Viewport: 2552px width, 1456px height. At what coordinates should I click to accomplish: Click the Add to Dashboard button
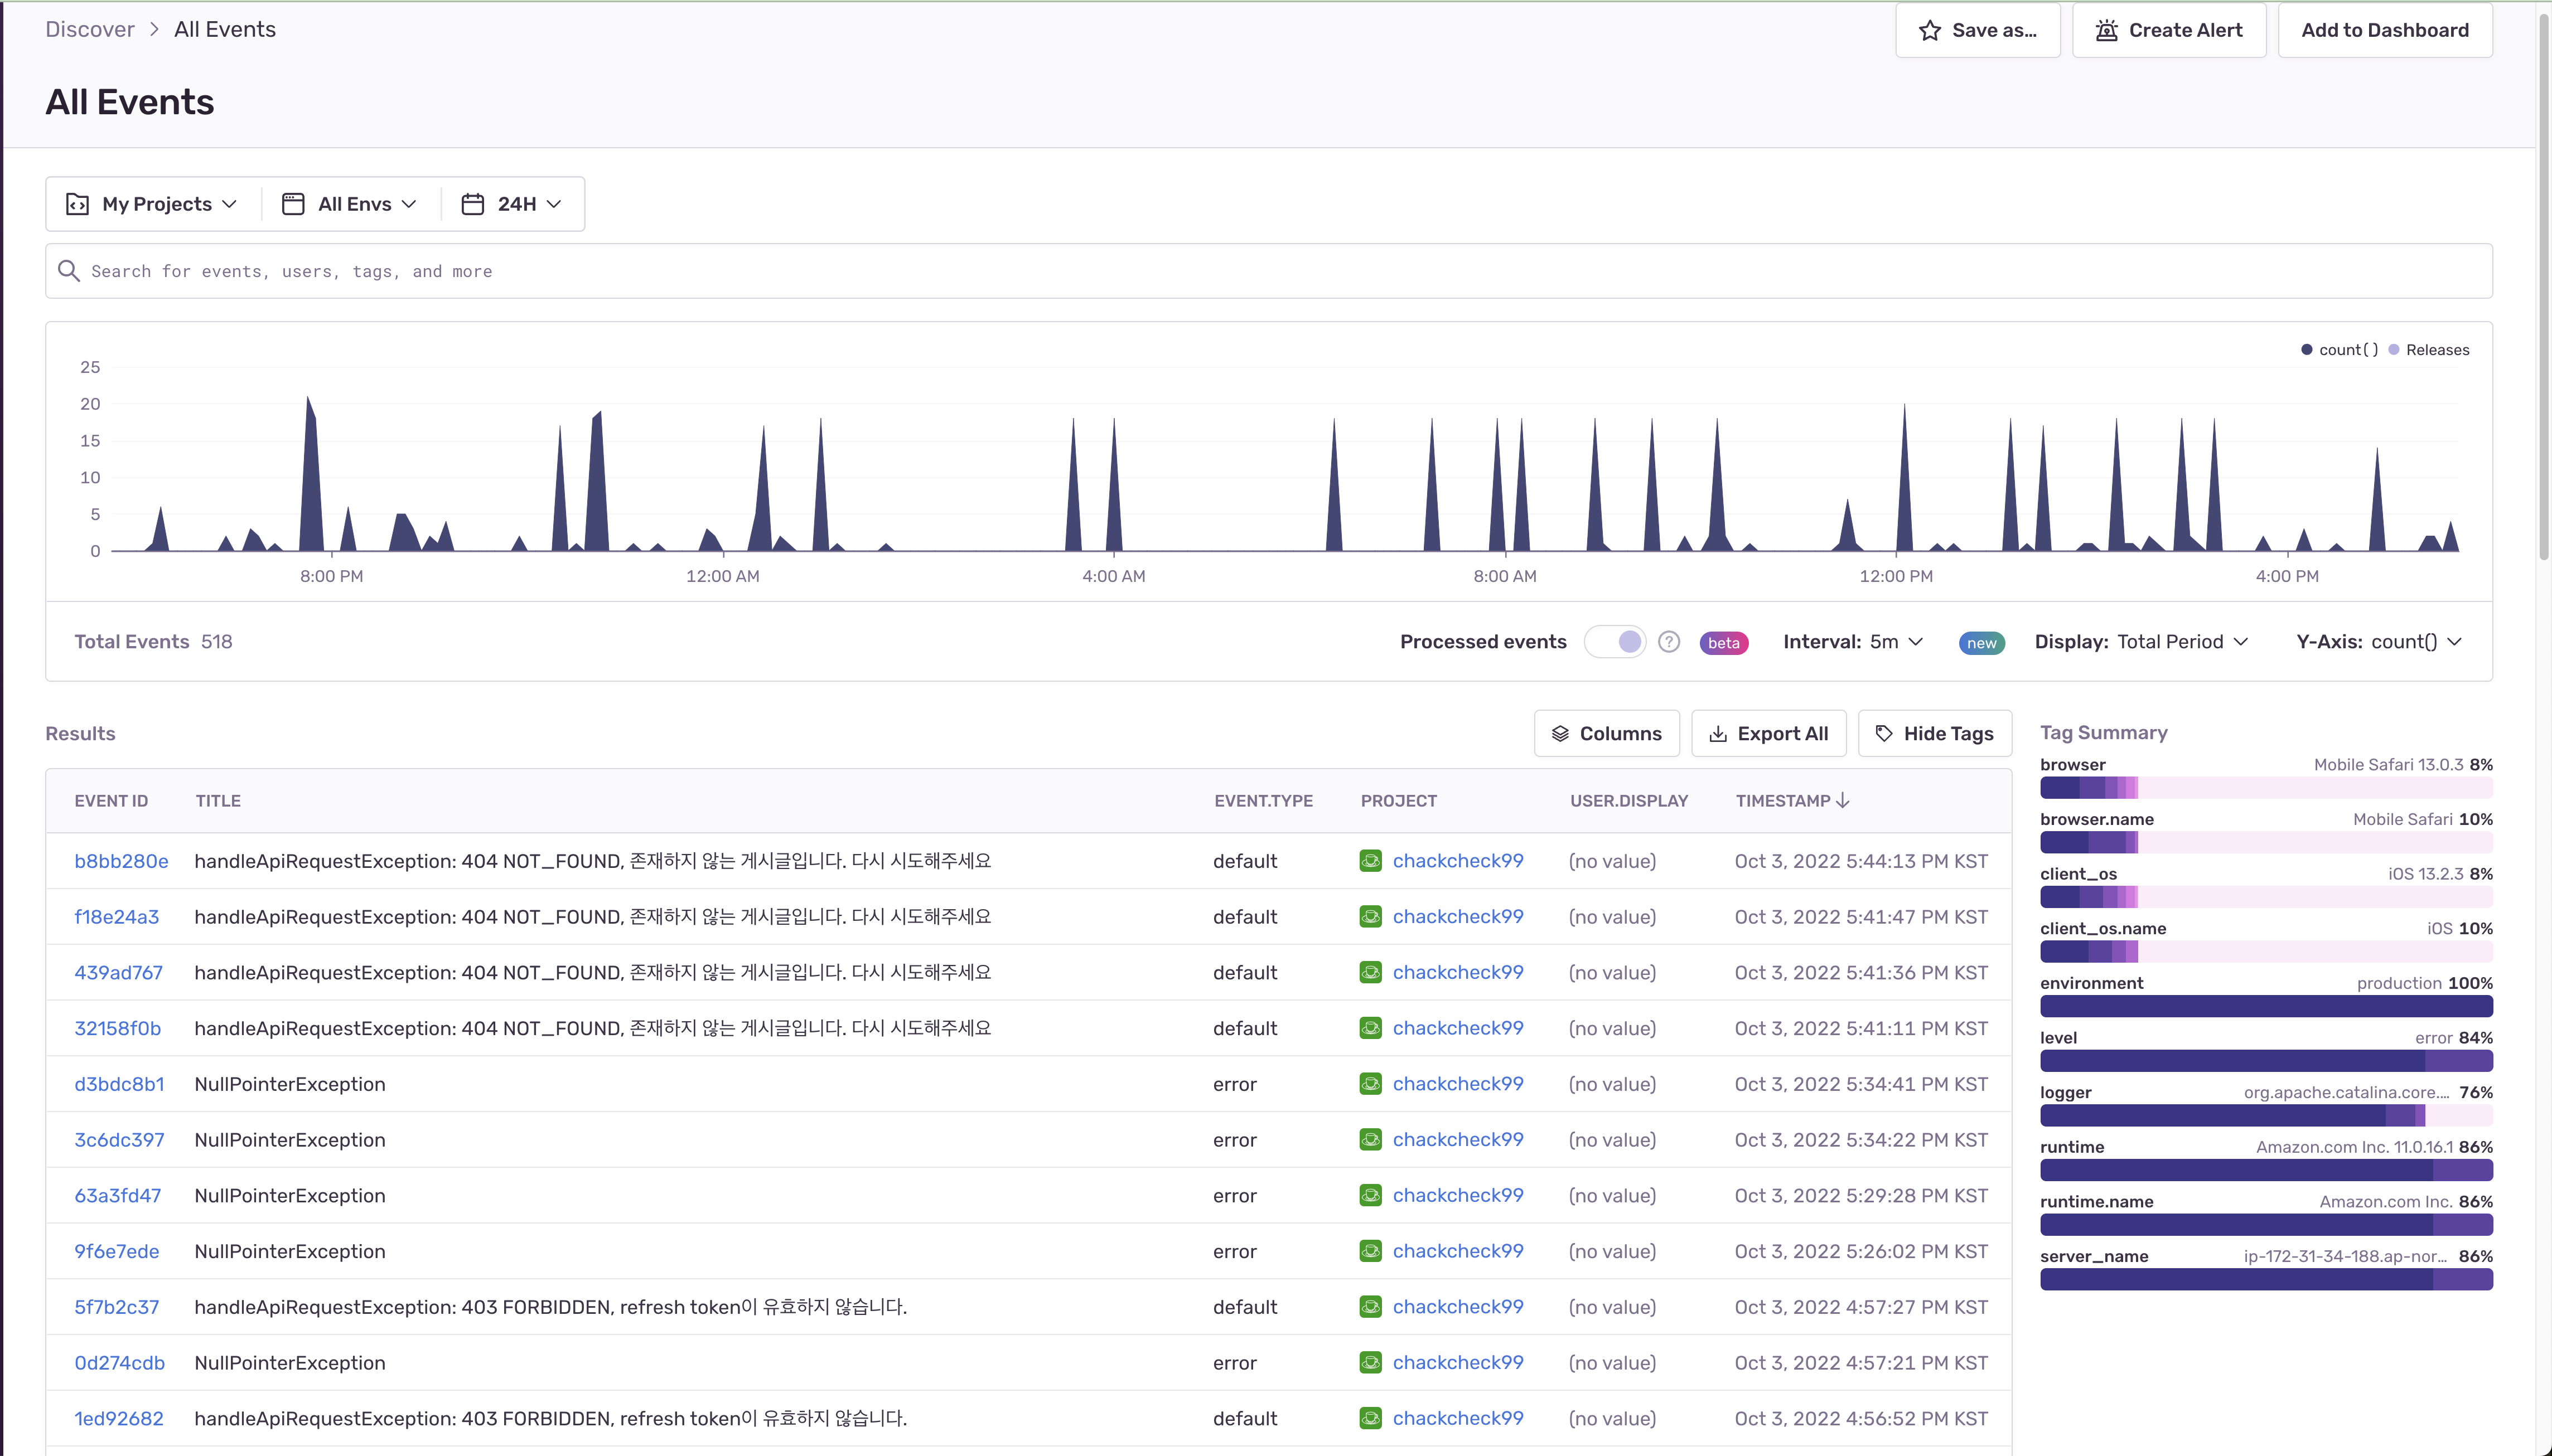(2385, 30)
